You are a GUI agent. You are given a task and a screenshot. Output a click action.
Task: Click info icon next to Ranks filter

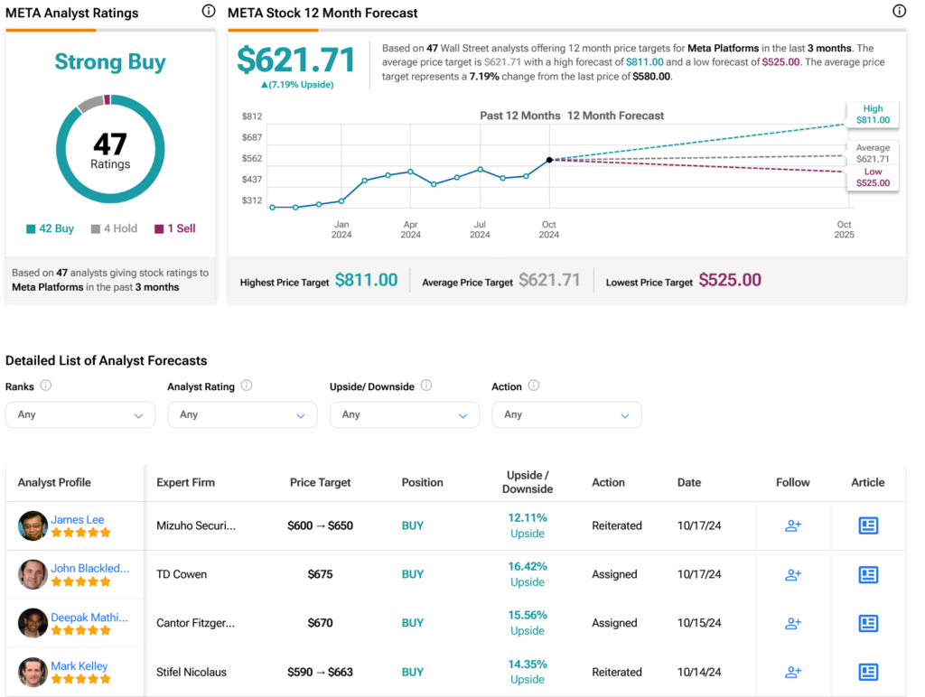[x=46, y=386]
